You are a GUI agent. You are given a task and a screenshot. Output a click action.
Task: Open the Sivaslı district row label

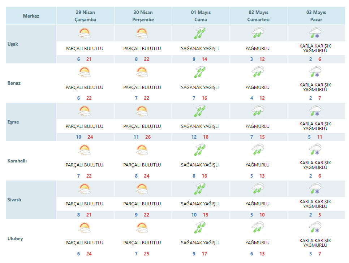14,200
